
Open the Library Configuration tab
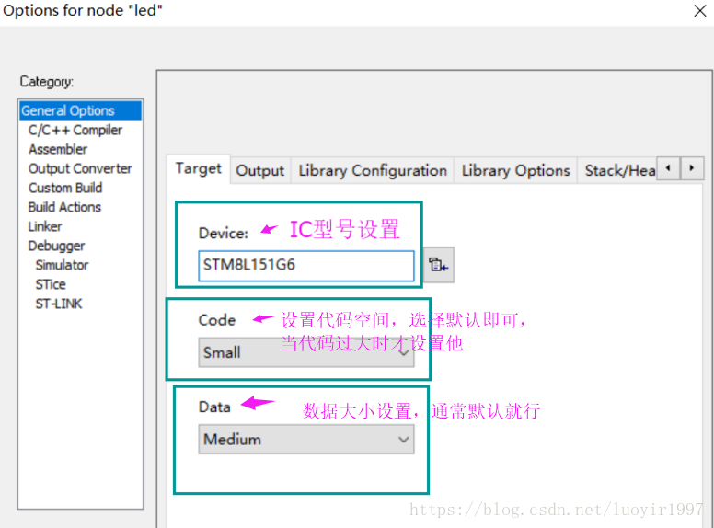[x=373, y=171]
